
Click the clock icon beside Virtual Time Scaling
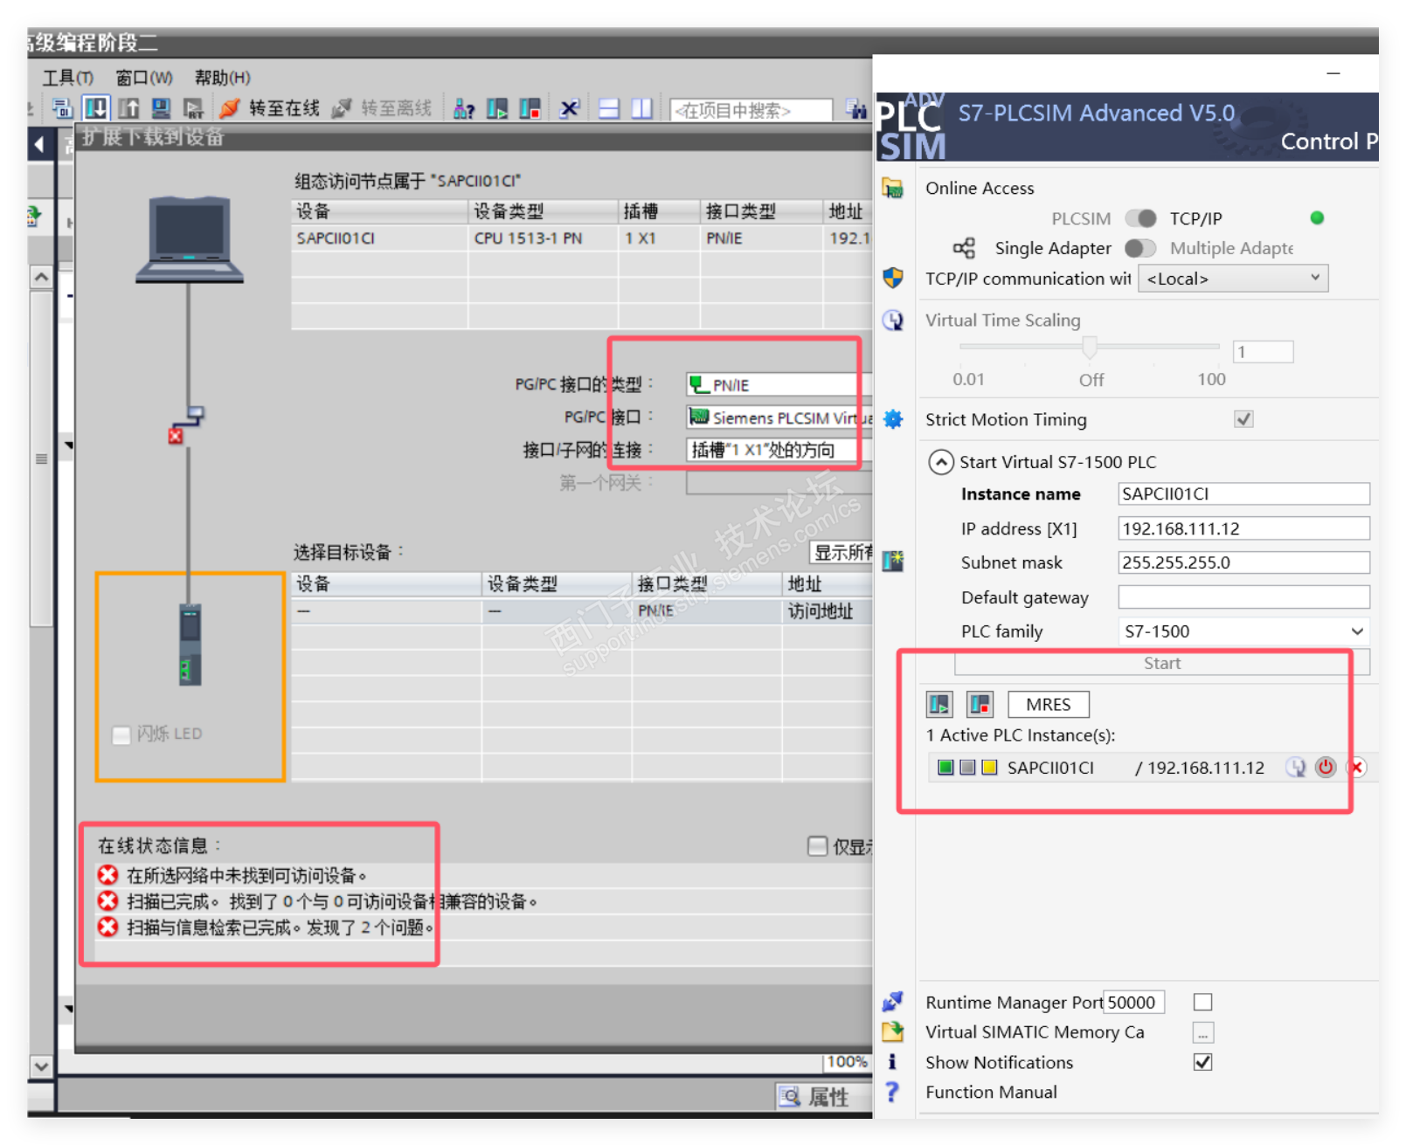[892, 321]
